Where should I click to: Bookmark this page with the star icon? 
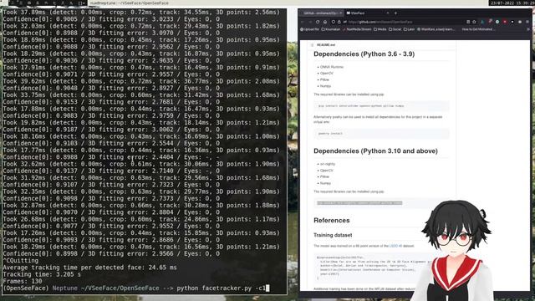pos(474,22)
